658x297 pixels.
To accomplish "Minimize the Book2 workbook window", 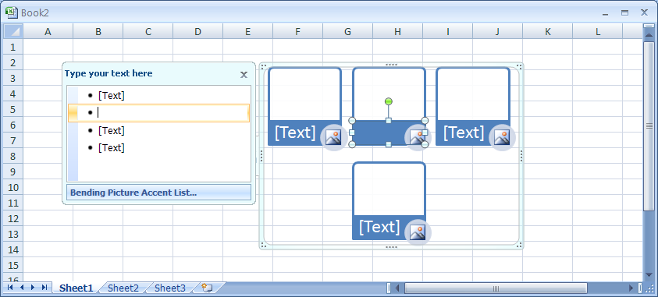I will 605,13.
